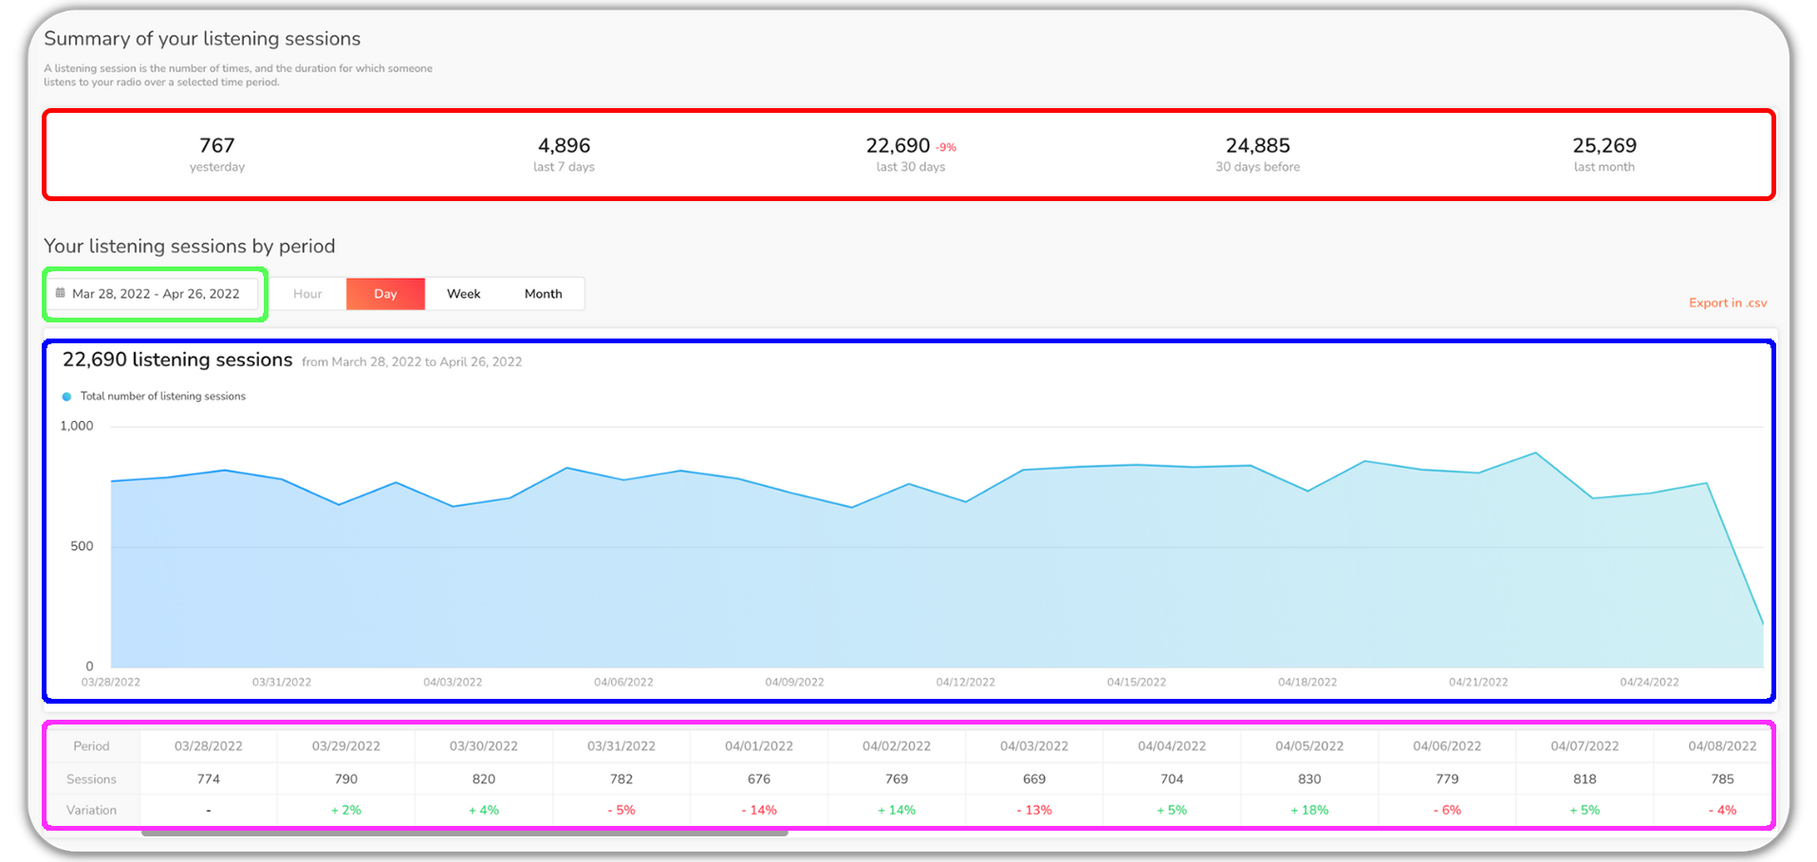The height and width of the screenshot is (862, 1817).
Task: Toggle Total number of listening sessions legend dot
Action: pyautogui.click(x=66, y=396)
